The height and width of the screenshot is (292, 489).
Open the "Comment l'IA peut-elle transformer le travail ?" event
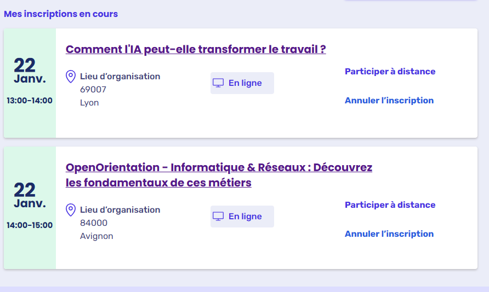(196, 49)
